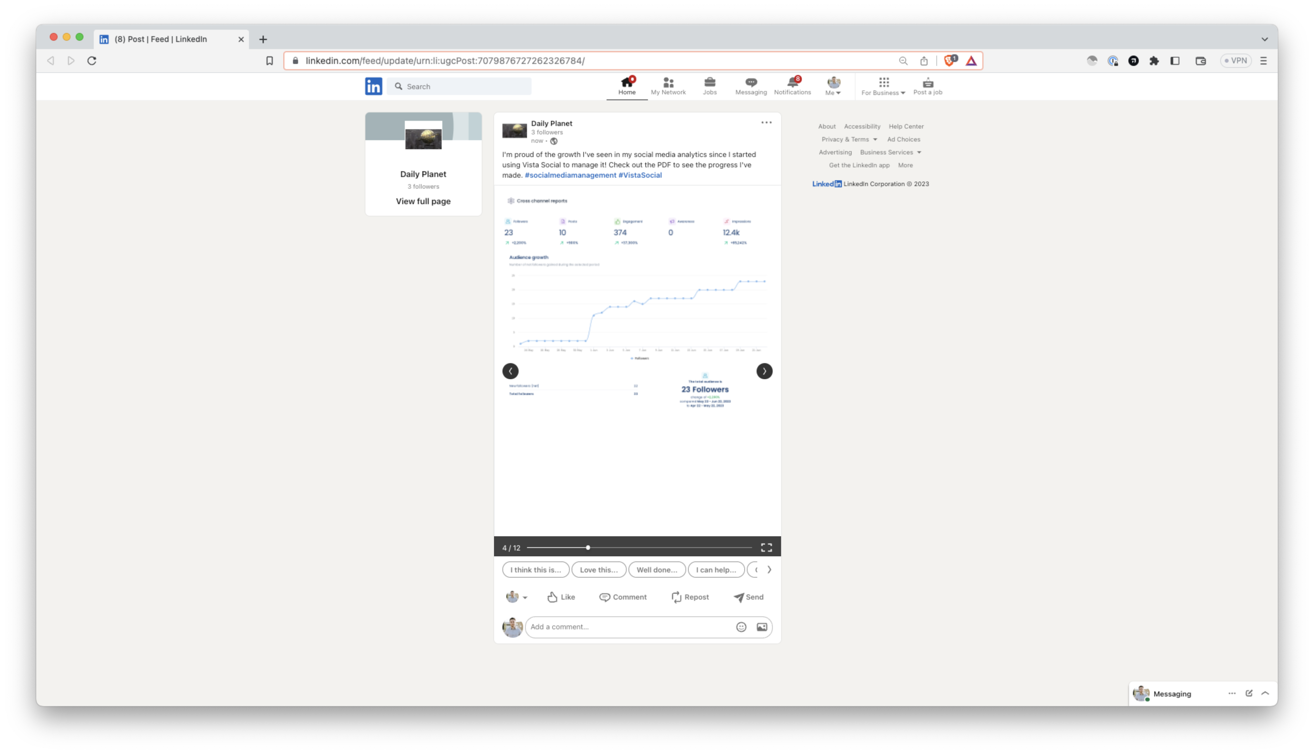Open the Ad Choices link
Viewport: 1314px width, 754px height.
tap(903, 139)
